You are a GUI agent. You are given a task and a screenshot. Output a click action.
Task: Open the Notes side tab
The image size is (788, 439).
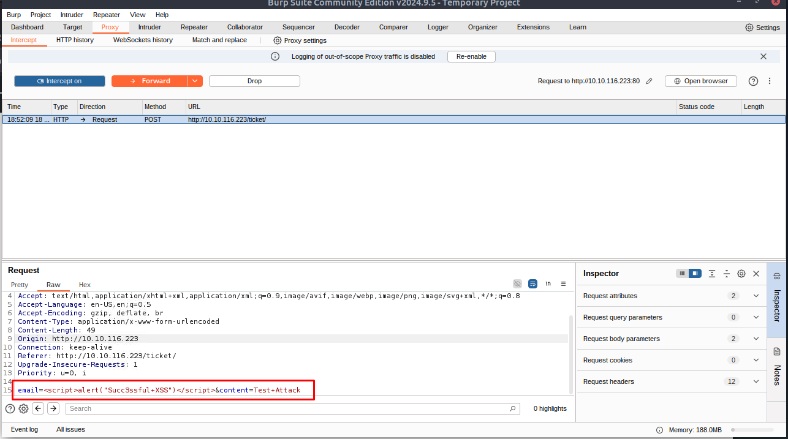pos(777,369)
